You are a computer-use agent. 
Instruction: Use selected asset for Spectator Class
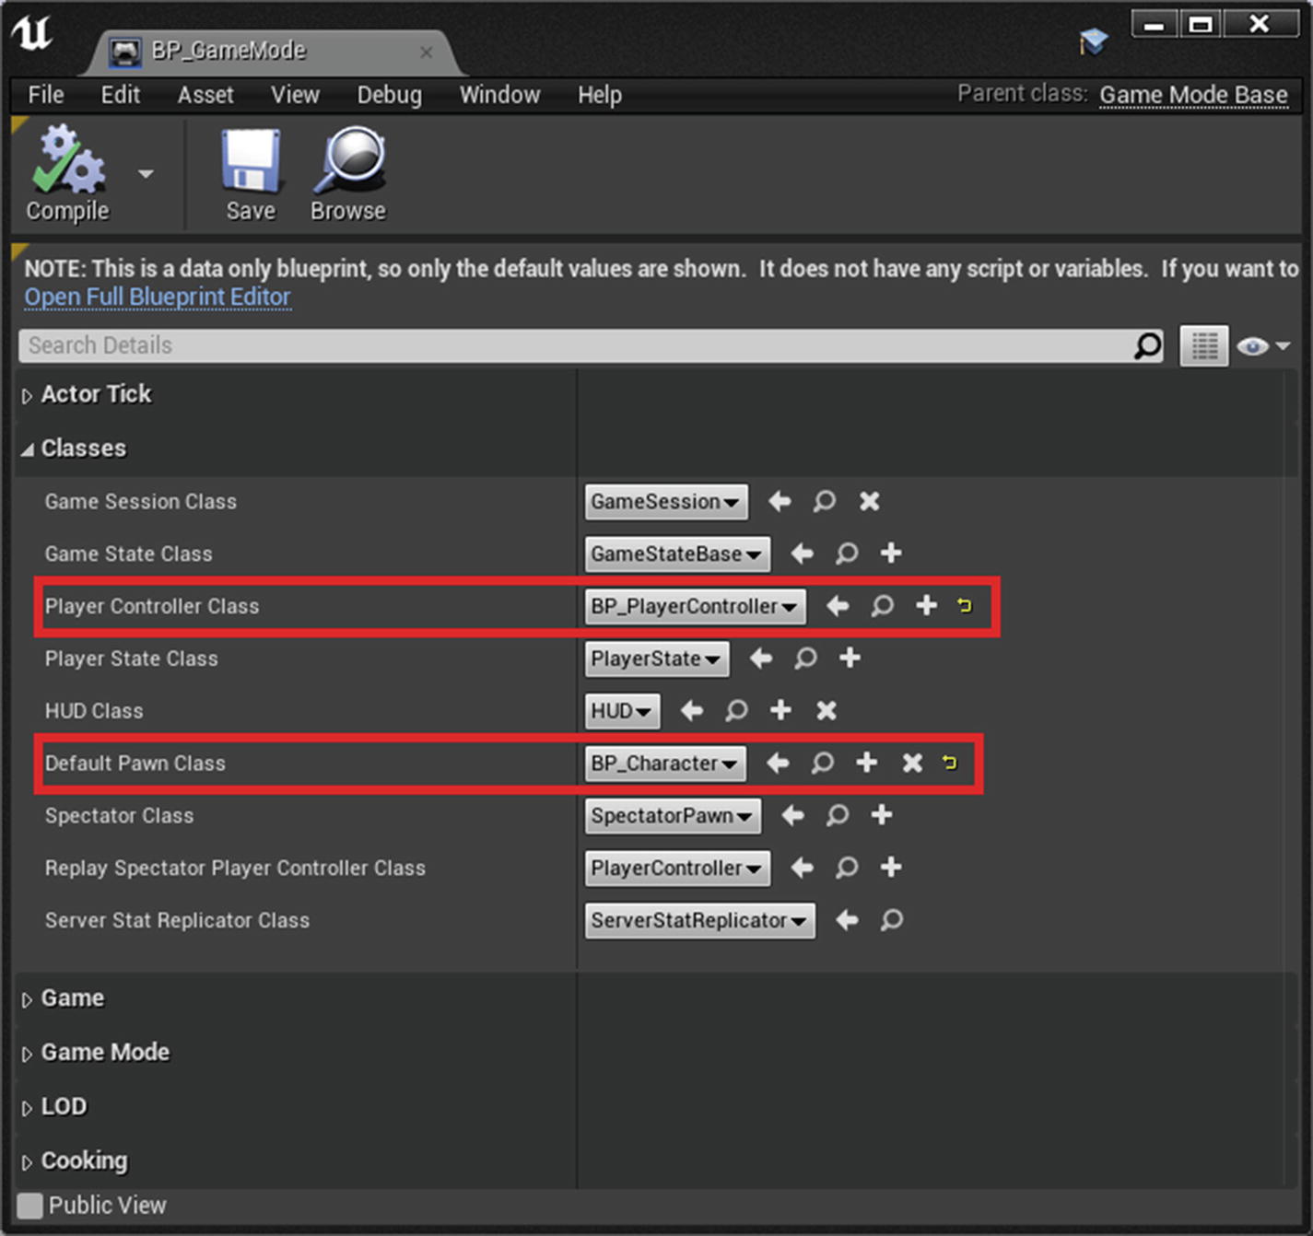792,815
